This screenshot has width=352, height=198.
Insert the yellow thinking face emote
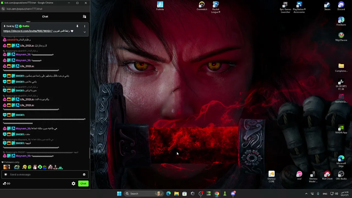point(24,167)
